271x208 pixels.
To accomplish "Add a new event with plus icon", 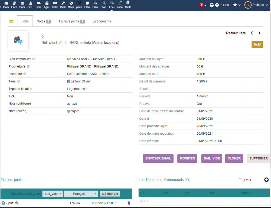I will pyautogui.click(x=266, y=180).
